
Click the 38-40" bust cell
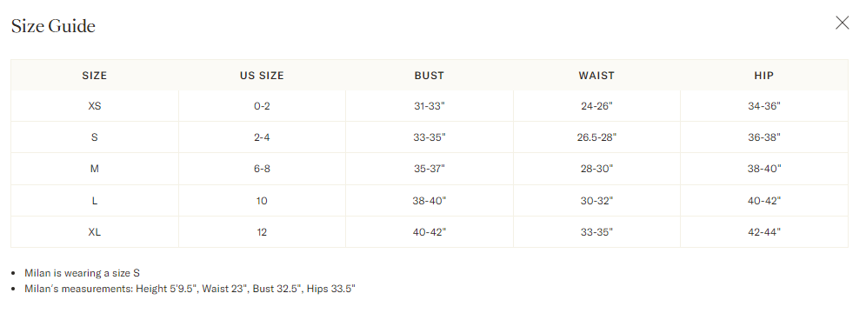(430, 201)
